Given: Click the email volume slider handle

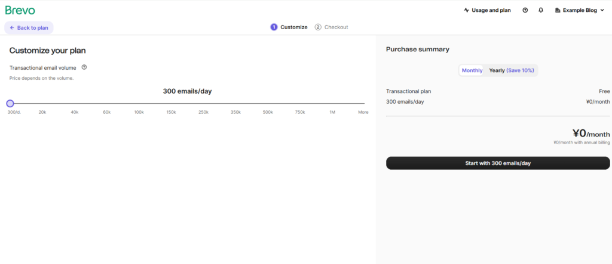Looking at the screenshot, I should [10, 103].
